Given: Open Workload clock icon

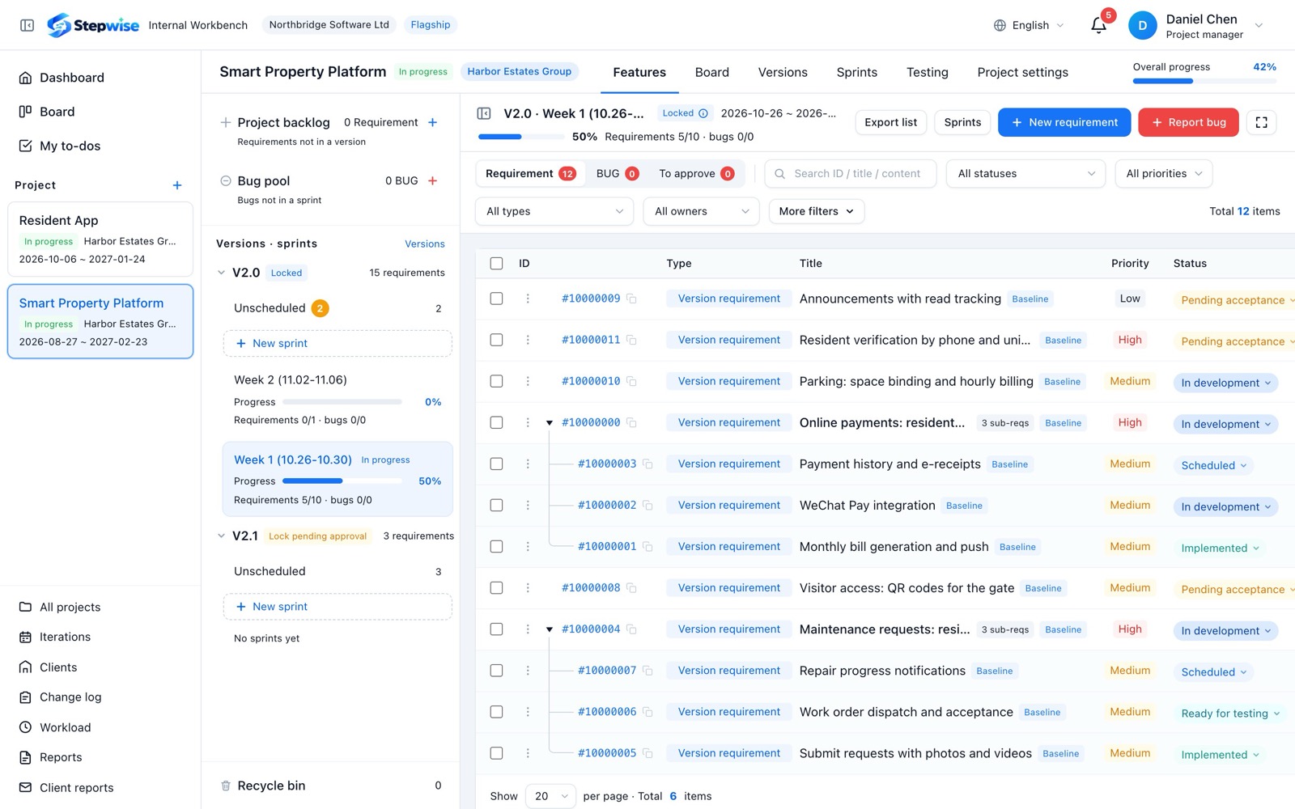Looking at the screenshot, I should tap(25, 727).
